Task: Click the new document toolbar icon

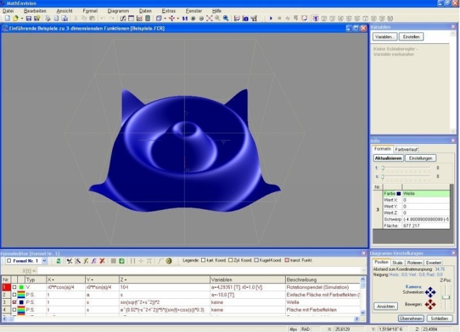Action: [x=6, y=19]
